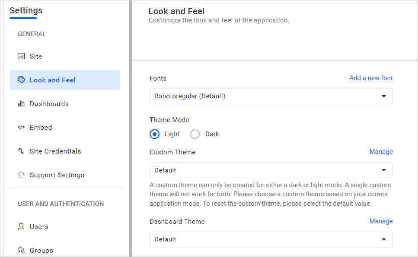Expand the Custom Theme dropdown
This screenshot has height=257, width=418.
(271, 170)
